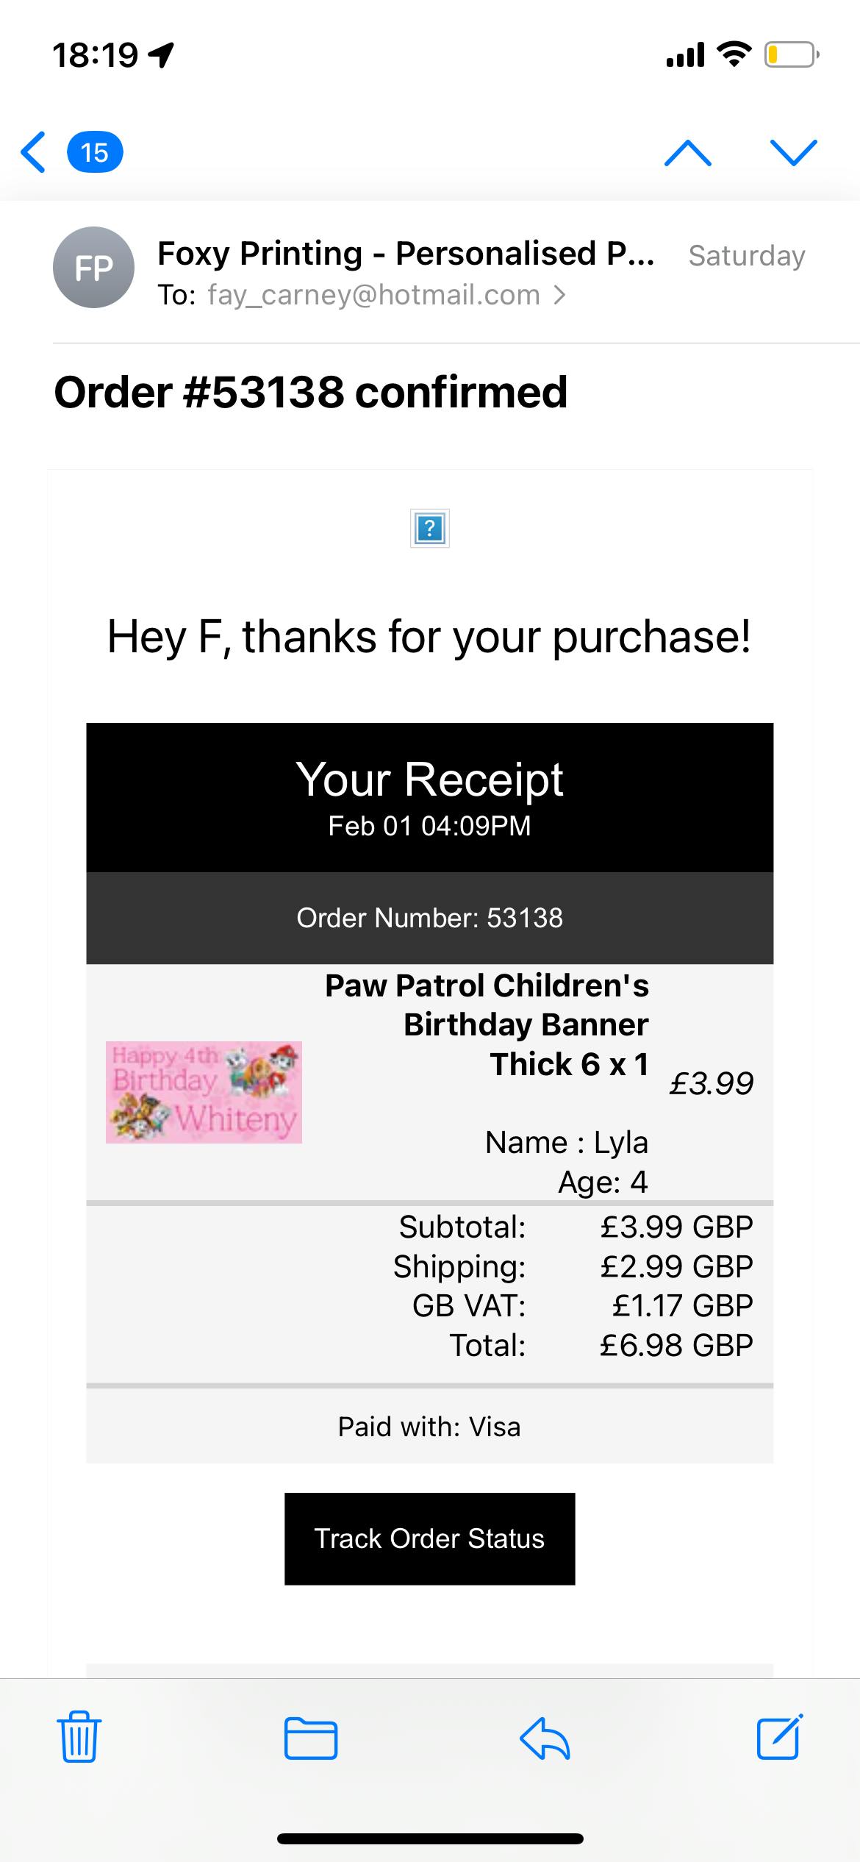Tap the Saturday date label
Image resolution: width=860 pixels, height=1862 pixels.
pyautogui.click(x=746, y=256)
